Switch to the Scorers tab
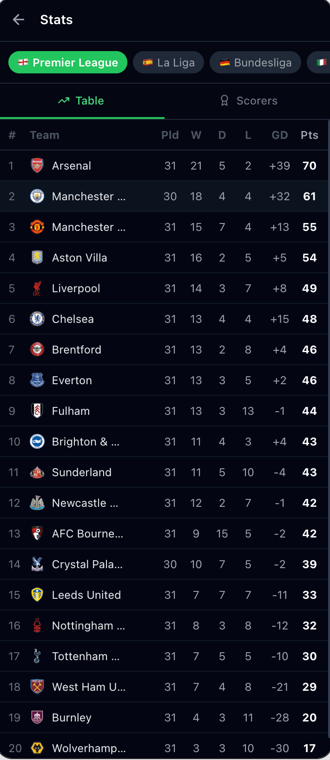 [x=248, y=101]
